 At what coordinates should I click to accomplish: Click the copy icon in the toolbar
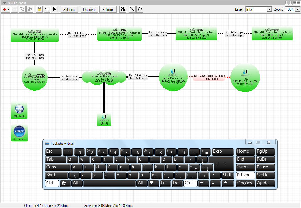pos(22,9)
